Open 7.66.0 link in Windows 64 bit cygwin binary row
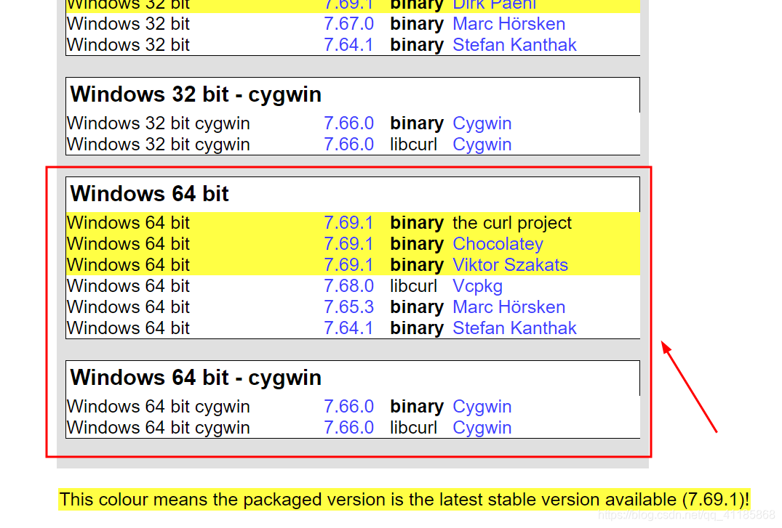 [348, 407]
